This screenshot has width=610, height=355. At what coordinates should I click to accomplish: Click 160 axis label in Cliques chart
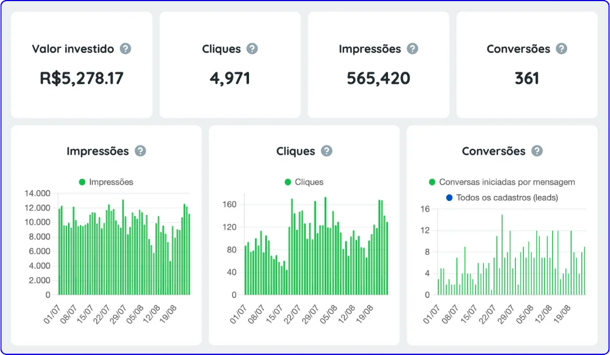230,204
